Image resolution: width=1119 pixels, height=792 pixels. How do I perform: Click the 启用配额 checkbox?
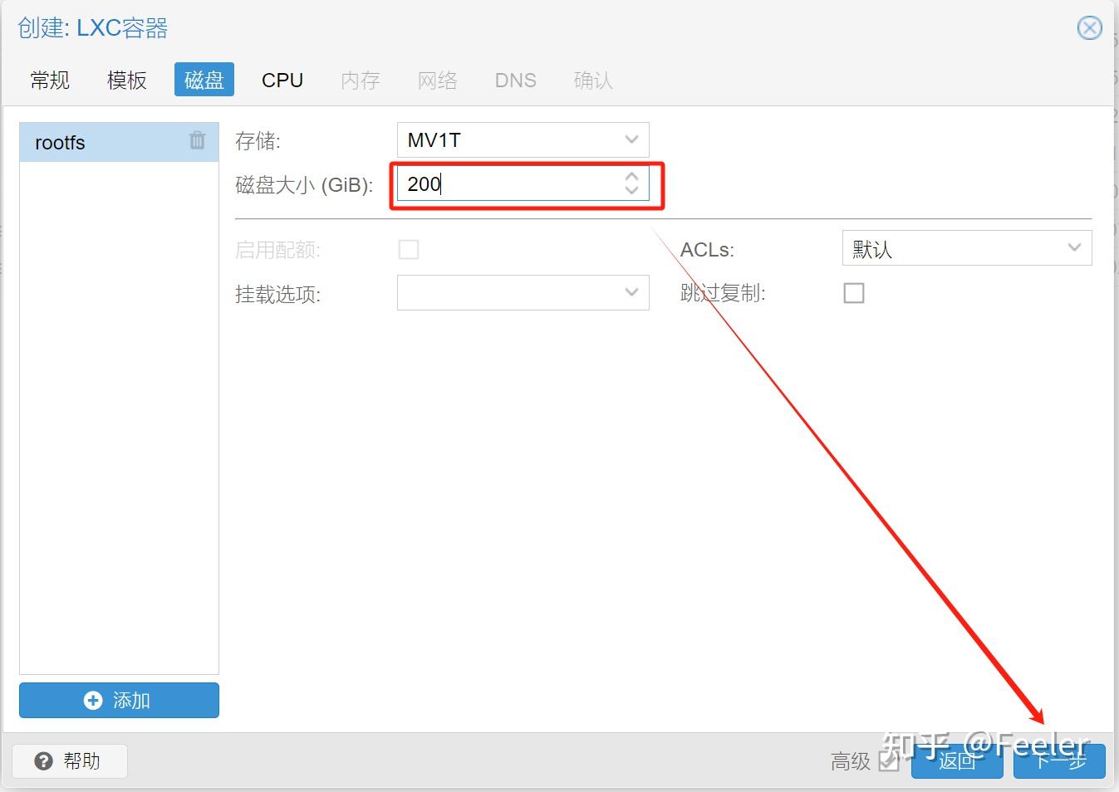pyautogui.click(x=409, y=249)
